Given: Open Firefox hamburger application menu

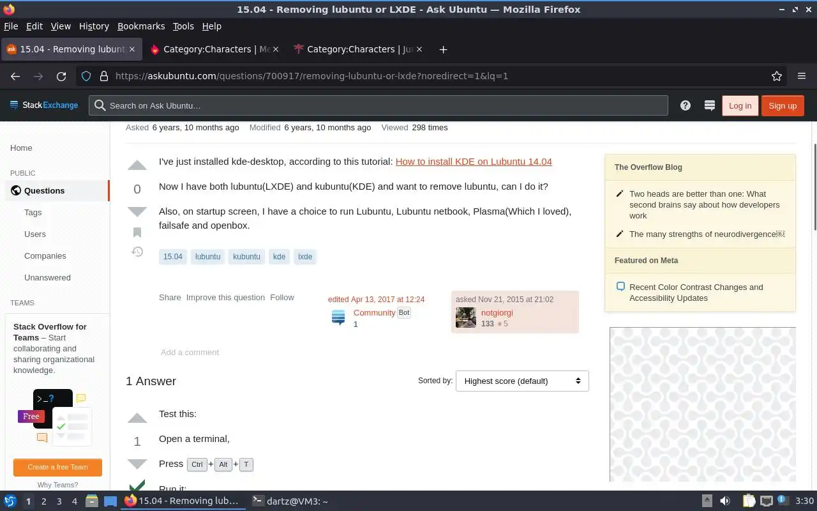Looking at the screenshot, I should [x=802, y=76].
